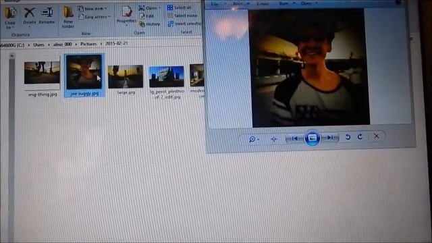Expand the Copy to dropdown arrow
This screenshot has height=243, width=432.
point(12,28)
